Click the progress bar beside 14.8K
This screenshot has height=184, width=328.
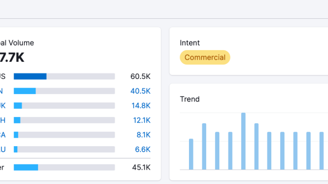[x=64, y=106]
